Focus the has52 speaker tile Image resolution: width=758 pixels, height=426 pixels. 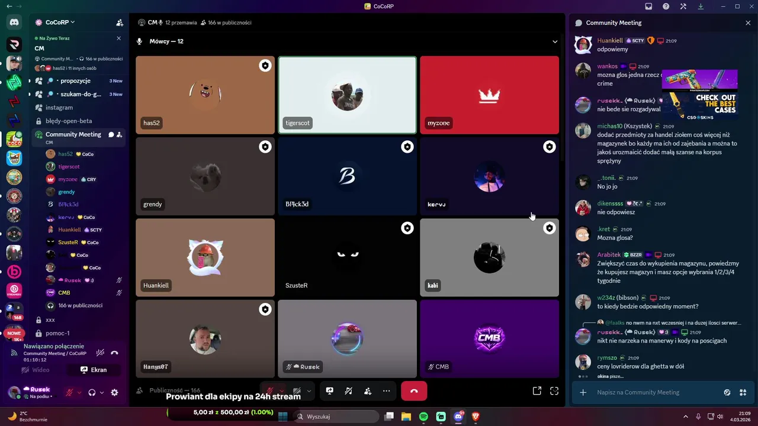(205, 95)
